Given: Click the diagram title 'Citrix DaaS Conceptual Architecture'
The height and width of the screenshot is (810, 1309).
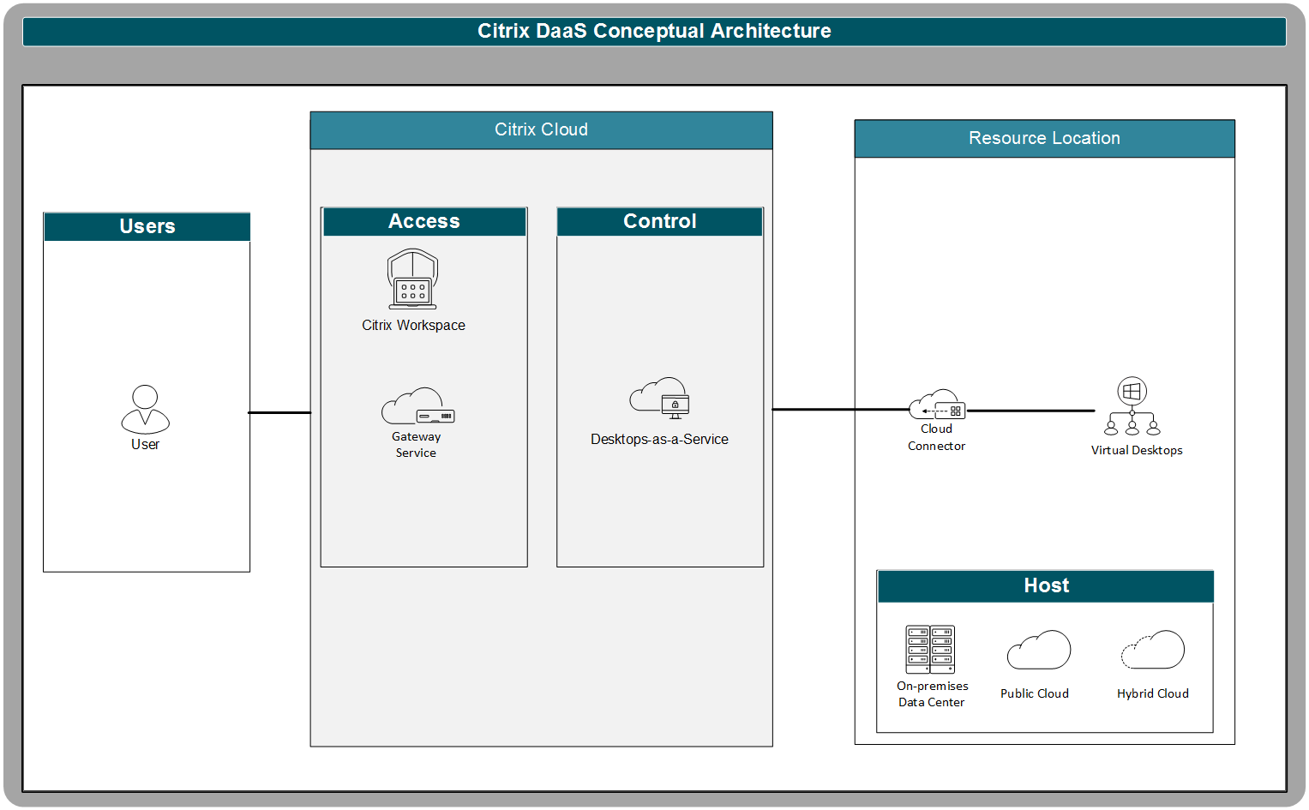Looking at the screenshot, I should click(654, 31).
